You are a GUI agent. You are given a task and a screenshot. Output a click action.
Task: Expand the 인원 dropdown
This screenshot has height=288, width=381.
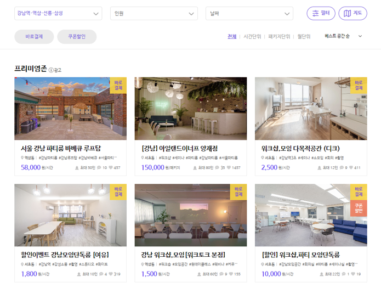[154, 13]
